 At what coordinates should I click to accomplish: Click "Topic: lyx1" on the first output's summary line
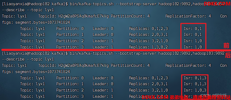point(14,16)
